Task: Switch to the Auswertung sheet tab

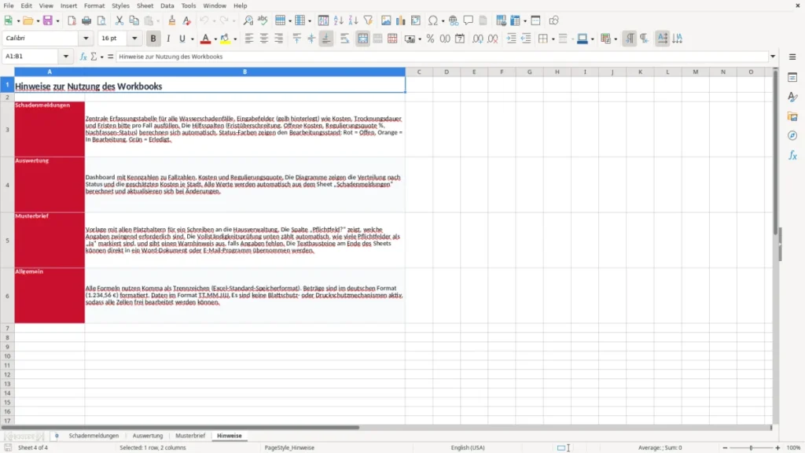Action: 147,436
